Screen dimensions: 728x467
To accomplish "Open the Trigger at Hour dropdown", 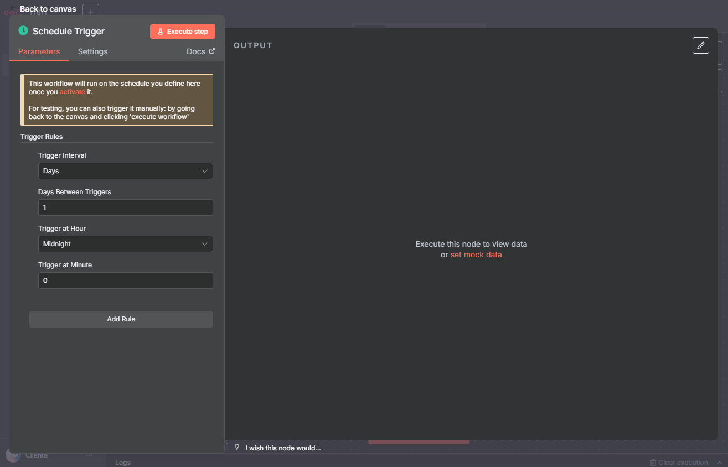I will (x=125, y=244).
